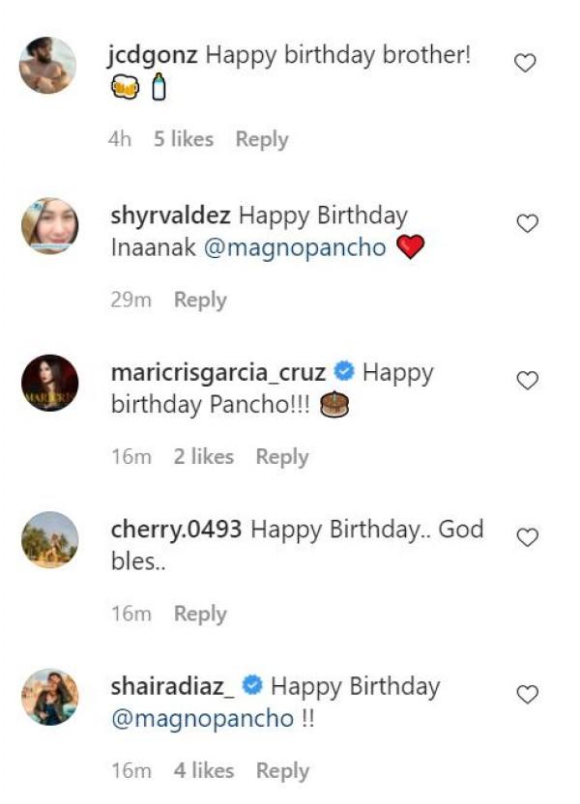View 4 likes on shairadiaz_'s comment
This screenshot has height=804, width=580.
[204, 770]
